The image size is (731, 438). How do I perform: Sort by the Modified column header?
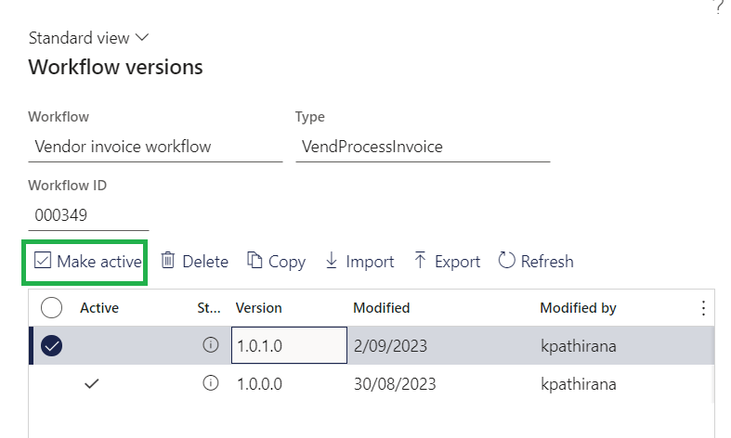[x=382, y=308]
